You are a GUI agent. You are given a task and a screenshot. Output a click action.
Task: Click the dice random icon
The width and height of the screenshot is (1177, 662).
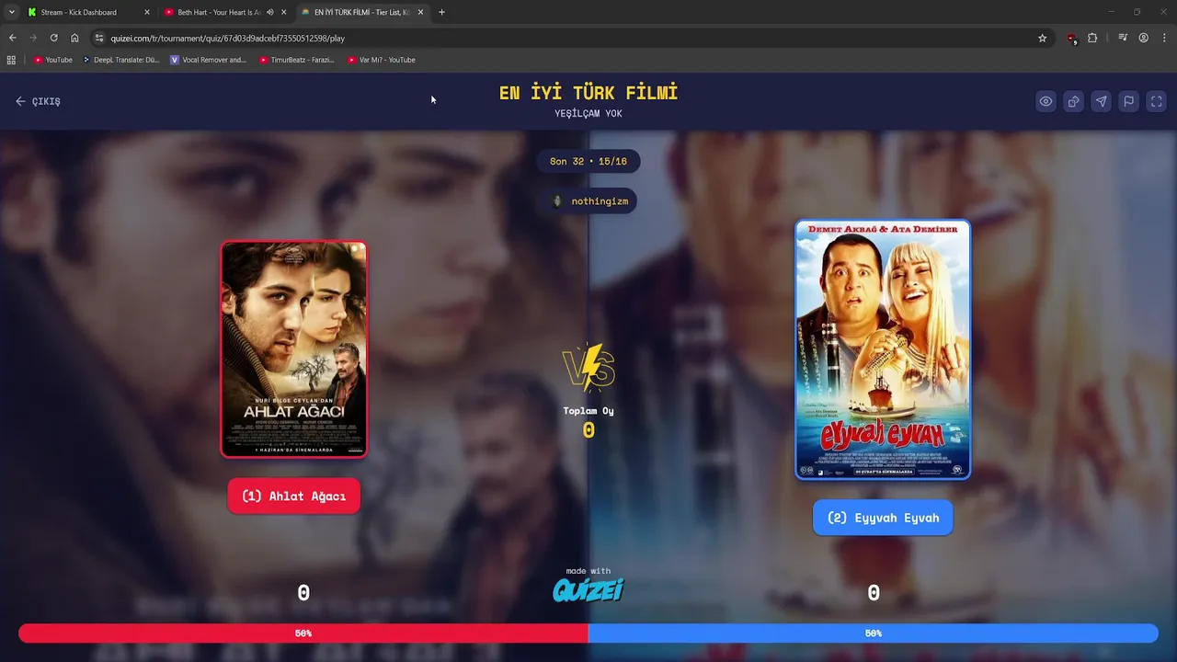tap(1073, 101)
